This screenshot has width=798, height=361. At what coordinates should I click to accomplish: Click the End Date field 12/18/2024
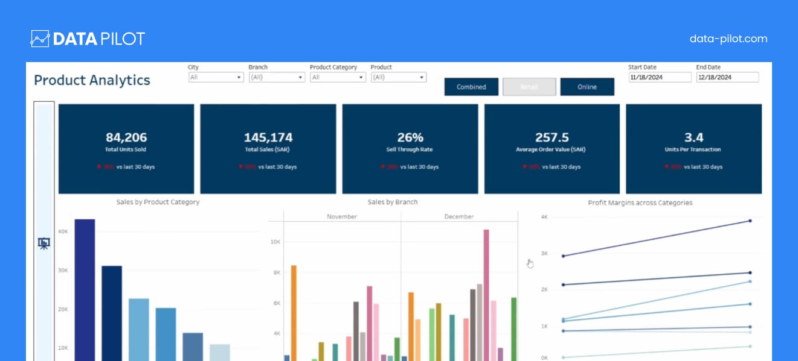tap(727, 77)
